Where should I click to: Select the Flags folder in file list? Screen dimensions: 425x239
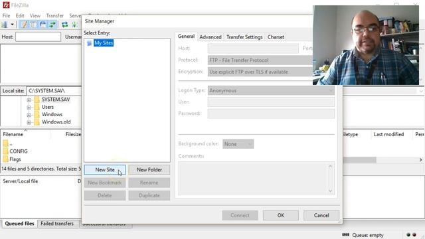coord(12,159)
